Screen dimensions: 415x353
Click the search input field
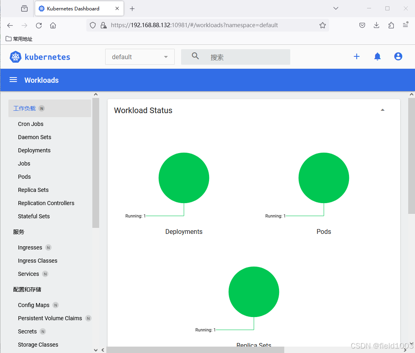click(x=235, y=57)
